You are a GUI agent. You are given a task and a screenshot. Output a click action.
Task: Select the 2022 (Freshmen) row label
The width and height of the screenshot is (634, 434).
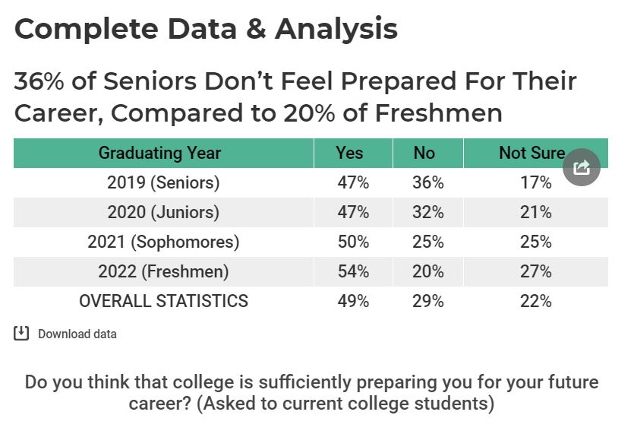pos(163,271)
